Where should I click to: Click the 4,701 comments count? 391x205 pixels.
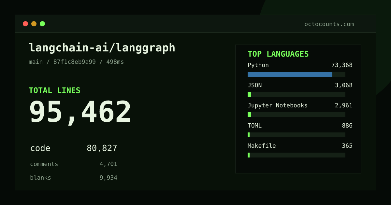(109, 164)
